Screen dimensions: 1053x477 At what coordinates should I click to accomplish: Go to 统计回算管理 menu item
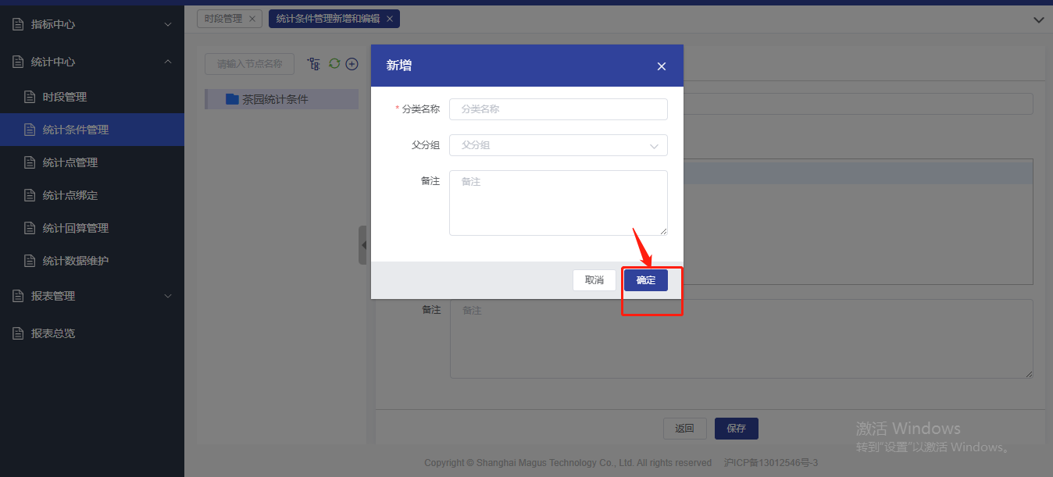[75, 228]
